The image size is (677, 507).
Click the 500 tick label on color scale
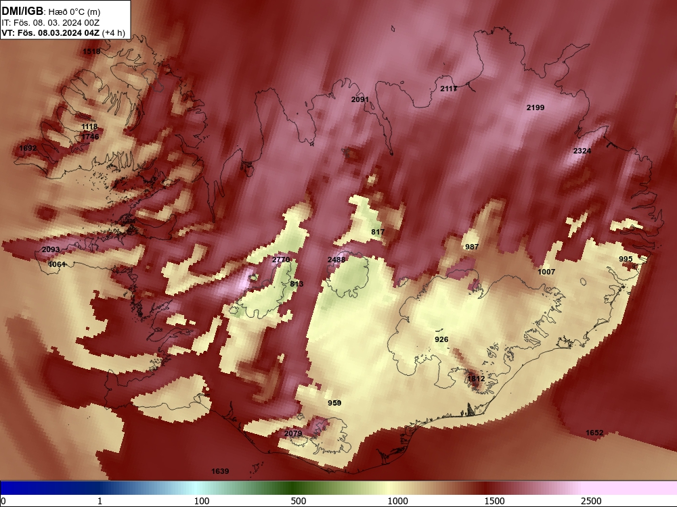[x=299, y=501]
